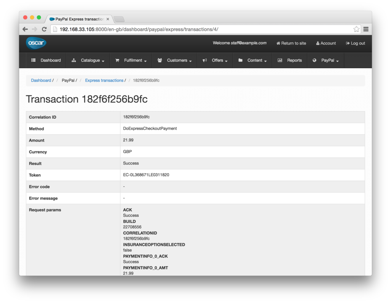Click Dashboard breadcrumb link
Viewport: 391px width, 303px height.
tap(41, 81)
